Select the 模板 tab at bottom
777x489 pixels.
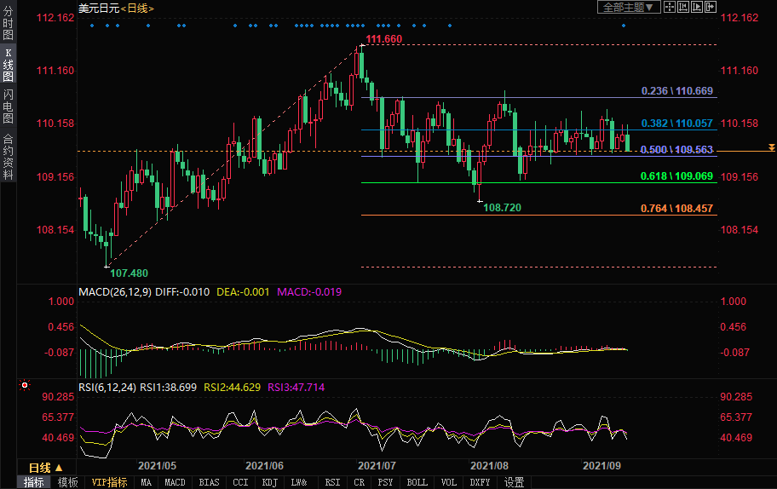point(67,482)
